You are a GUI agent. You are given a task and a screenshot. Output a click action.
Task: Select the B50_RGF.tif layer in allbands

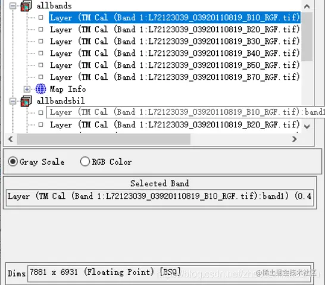[175, 65]
